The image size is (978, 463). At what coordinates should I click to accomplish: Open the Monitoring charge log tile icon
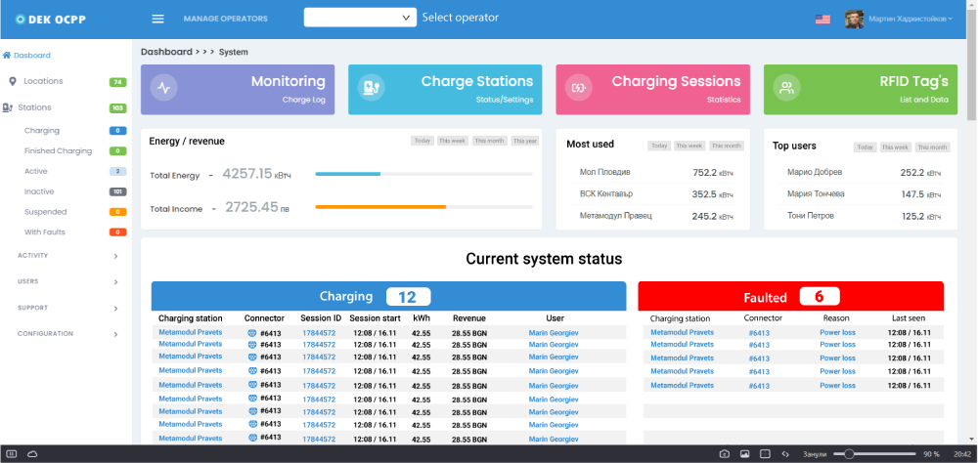click(x=163, y=87)
